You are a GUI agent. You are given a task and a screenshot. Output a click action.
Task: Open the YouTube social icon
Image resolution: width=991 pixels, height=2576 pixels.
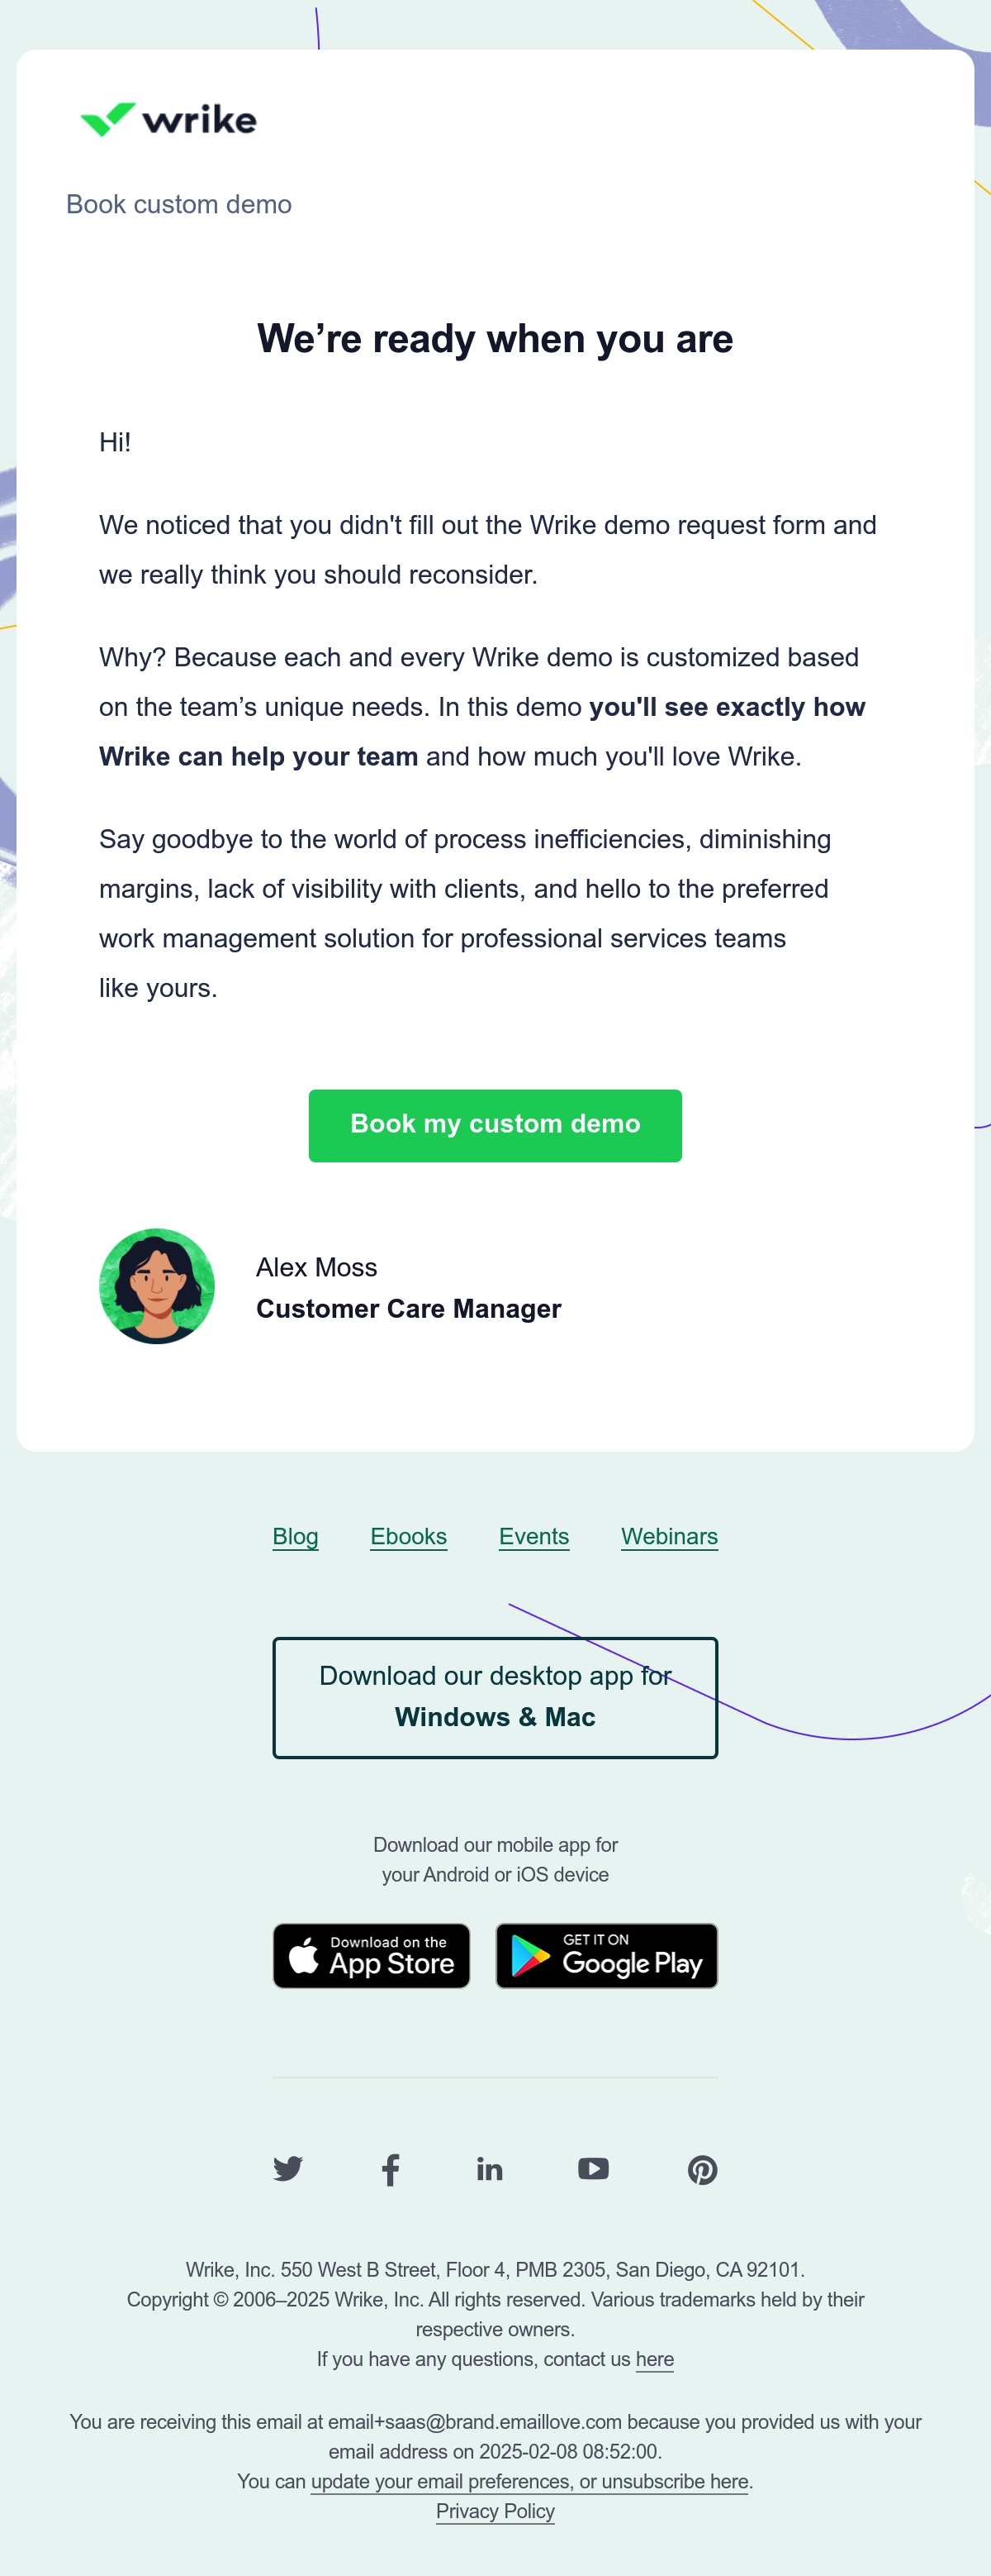594,2168
